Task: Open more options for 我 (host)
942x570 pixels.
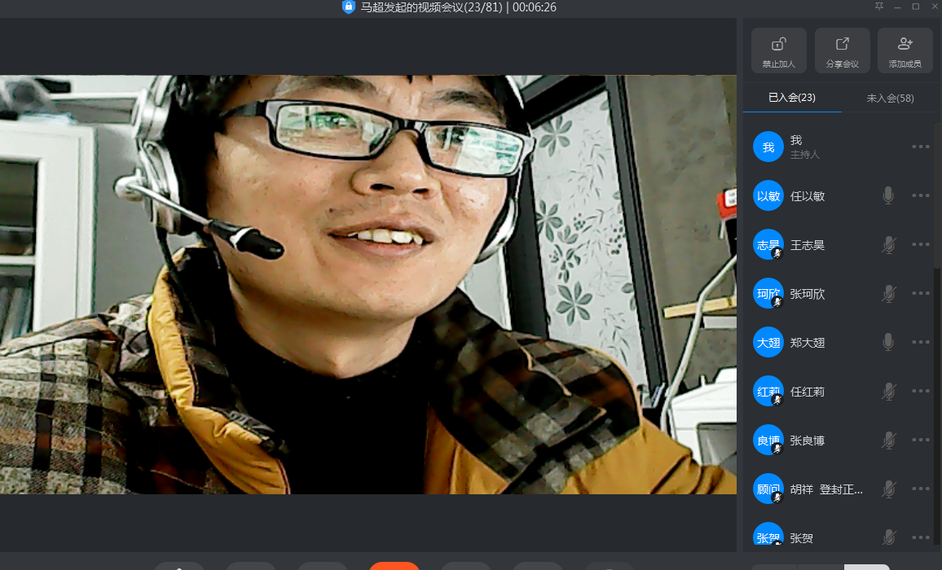Action: (x=920, y=147)
